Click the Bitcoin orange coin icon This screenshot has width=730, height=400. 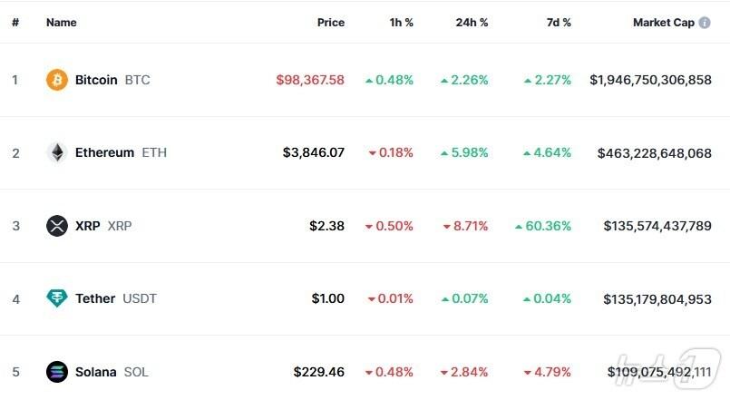pyautogui.click(x=57, y=80)
